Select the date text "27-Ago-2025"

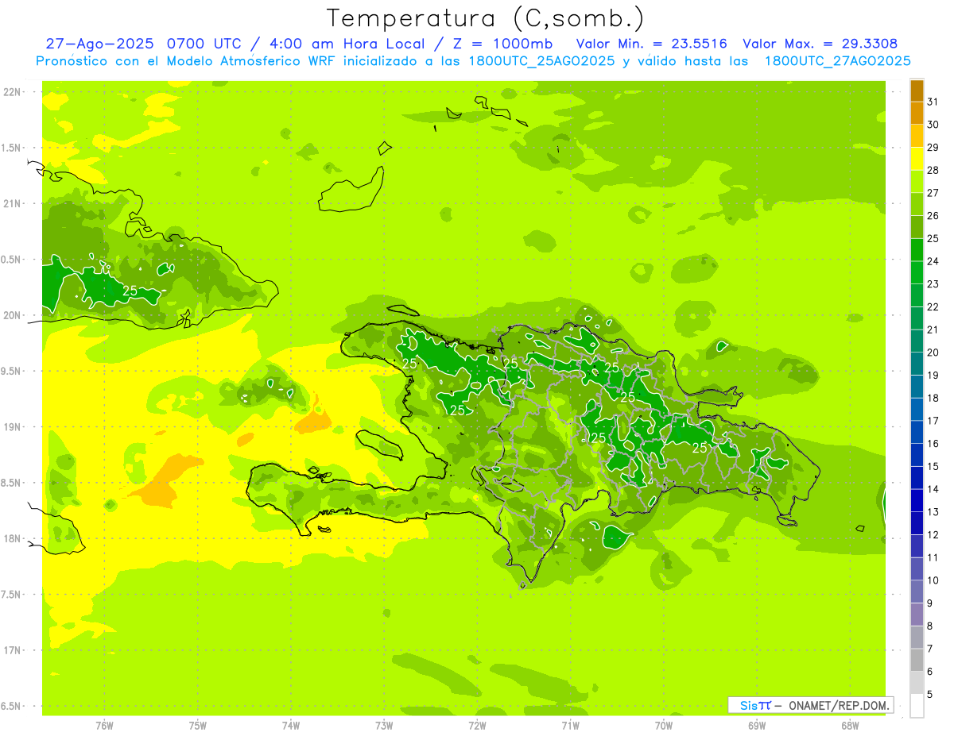coord(100,44)
